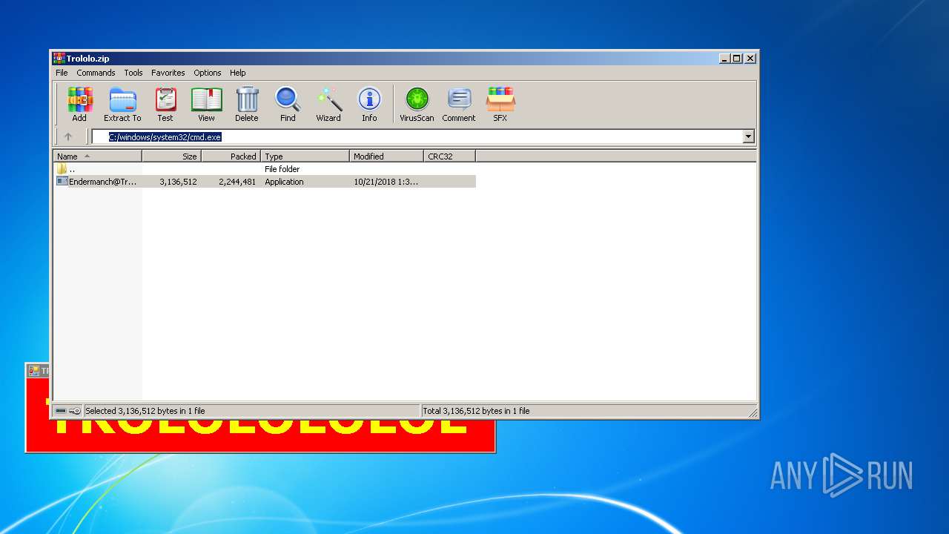Sort by Name column header
949x534 pixels.
point(97,156)
